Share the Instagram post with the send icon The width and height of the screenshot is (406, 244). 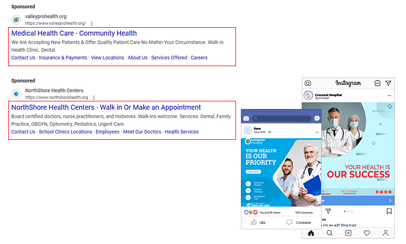coord(328,211)
